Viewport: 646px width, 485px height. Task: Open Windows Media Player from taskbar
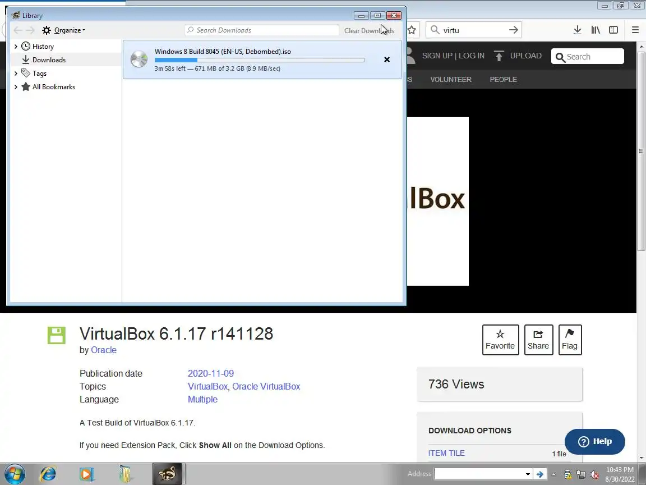click(87, 474)
